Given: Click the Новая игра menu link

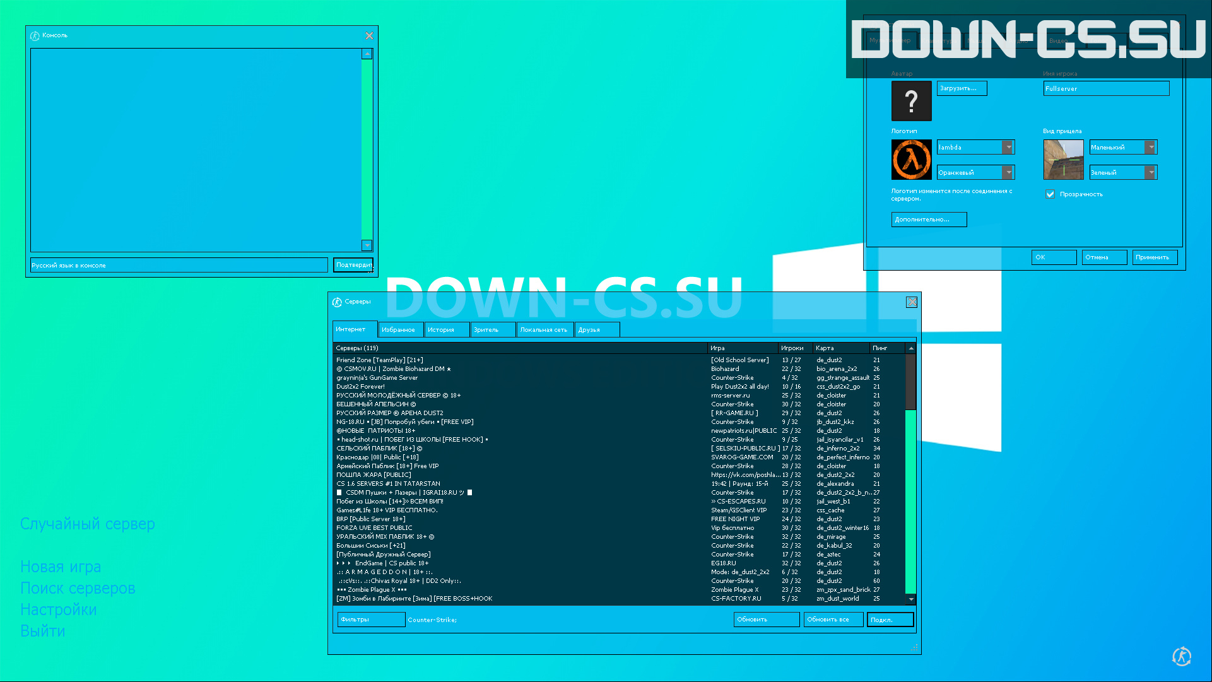Looking at the screenshot, I should (x=61, y=567).
